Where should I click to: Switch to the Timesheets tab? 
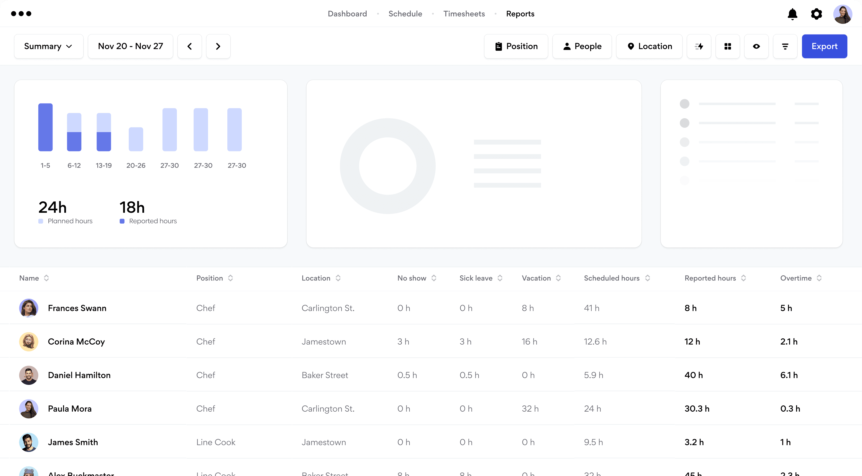(x=464, y=14)
